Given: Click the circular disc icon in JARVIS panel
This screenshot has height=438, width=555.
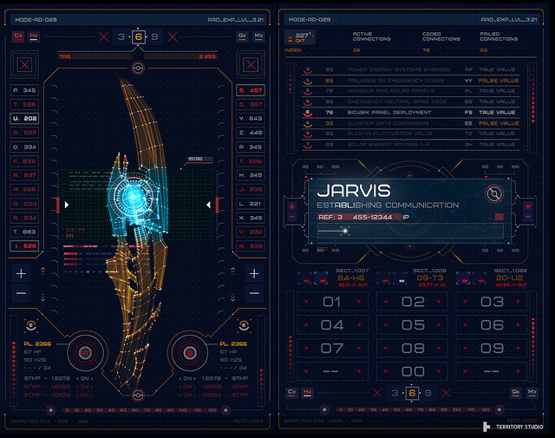Looking at the screenshot, I should click(494, 193).
